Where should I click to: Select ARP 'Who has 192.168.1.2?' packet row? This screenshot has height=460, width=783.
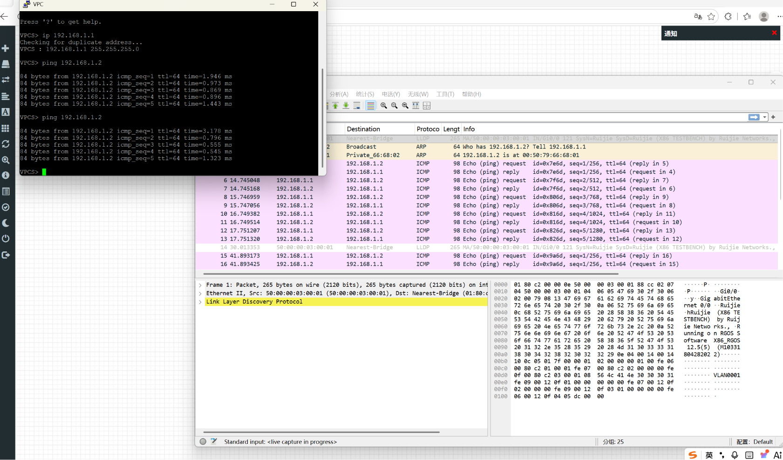click(x=552, y=147)
